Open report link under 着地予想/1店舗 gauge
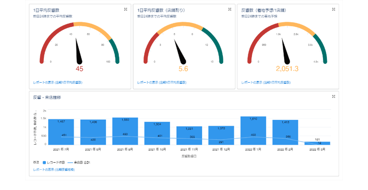 (x=266, y=82)
